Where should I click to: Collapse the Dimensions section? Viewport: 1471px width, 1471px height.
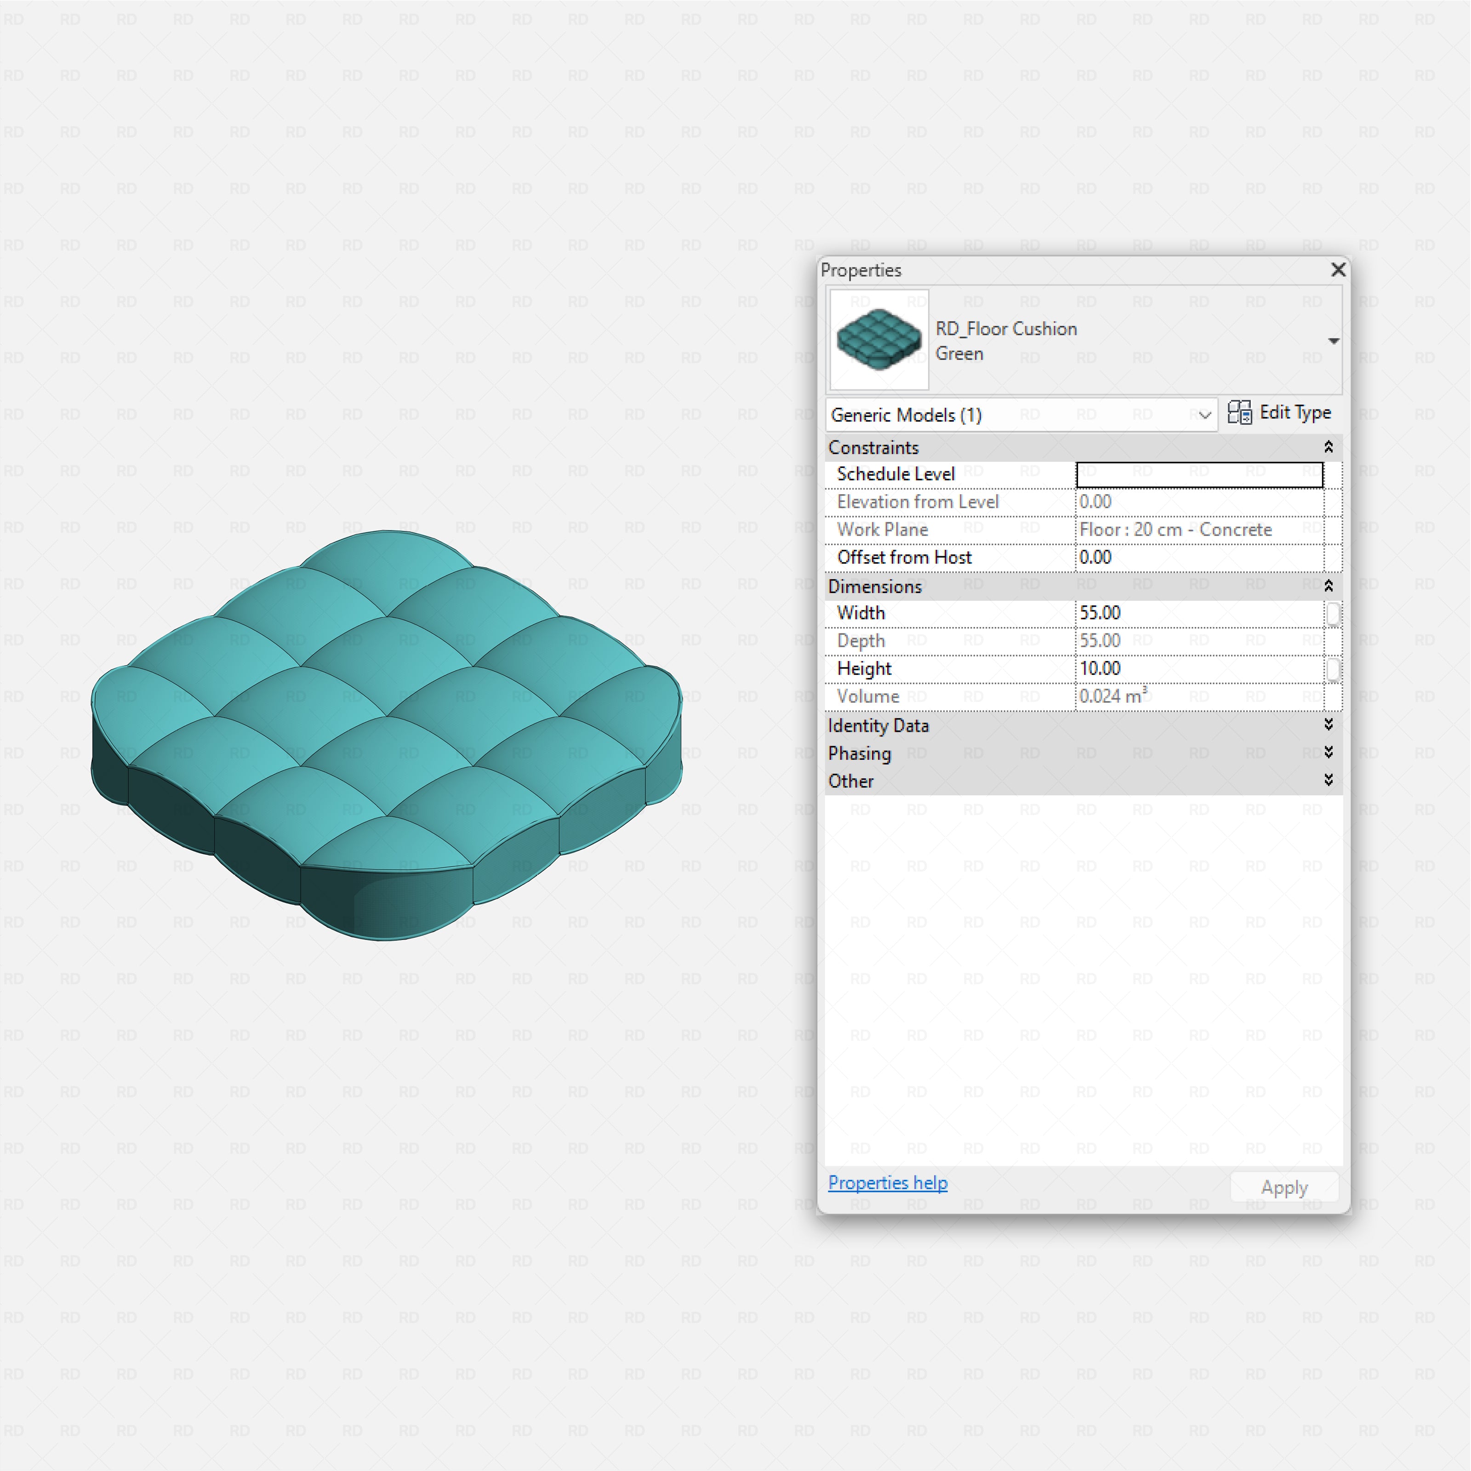click(1328, 586)
